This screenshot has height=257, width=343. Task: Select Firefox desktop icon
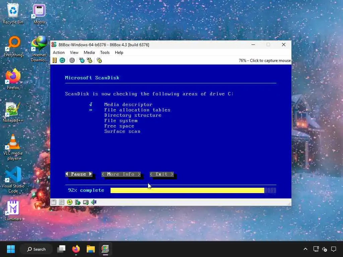click(13, 79)
